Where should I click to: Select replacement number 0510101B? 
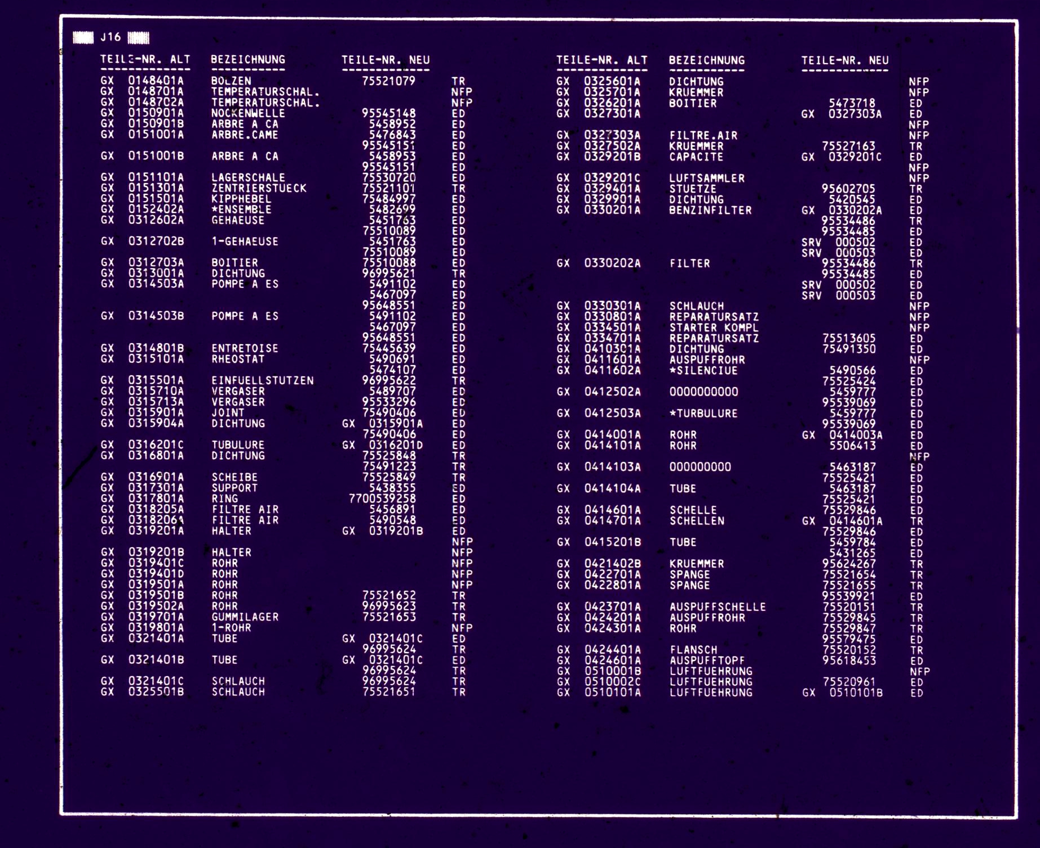855,692
